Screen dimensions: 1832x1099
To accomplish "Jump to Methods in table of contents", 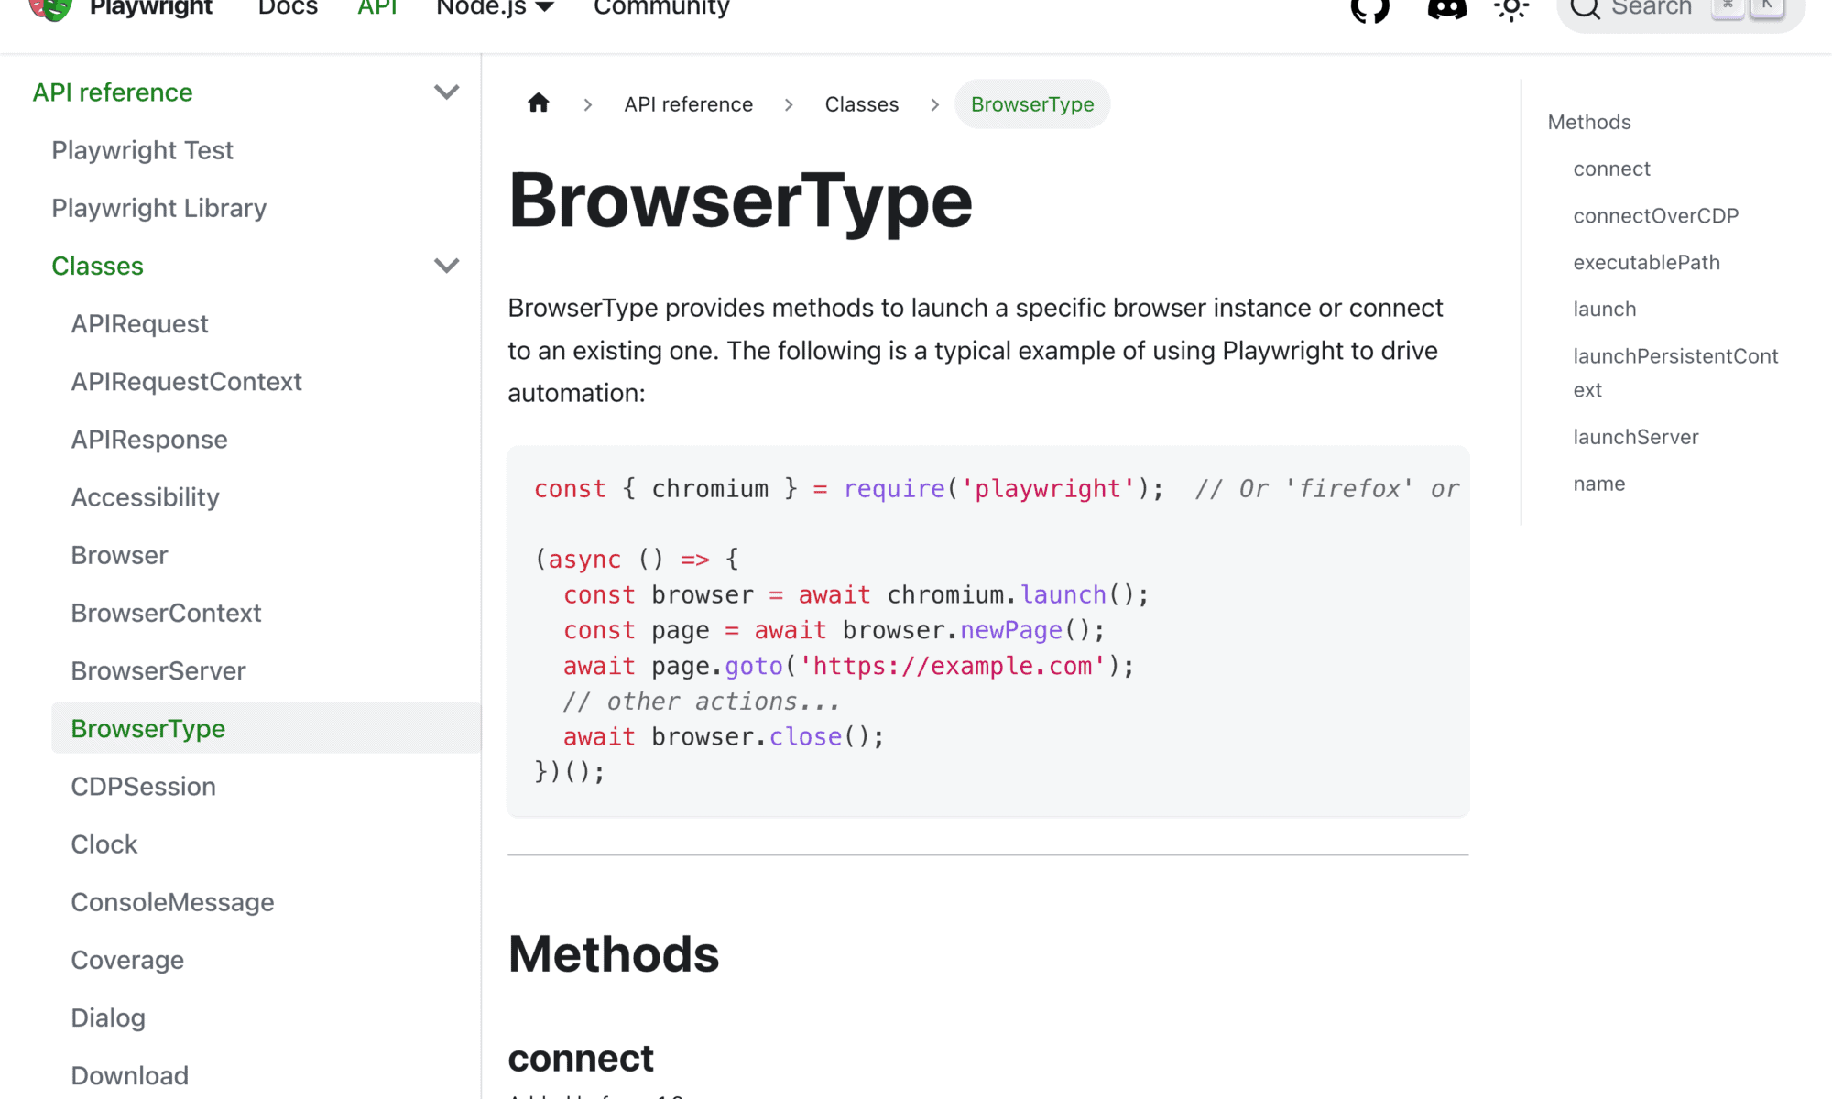I will (x=1589, y=122).
